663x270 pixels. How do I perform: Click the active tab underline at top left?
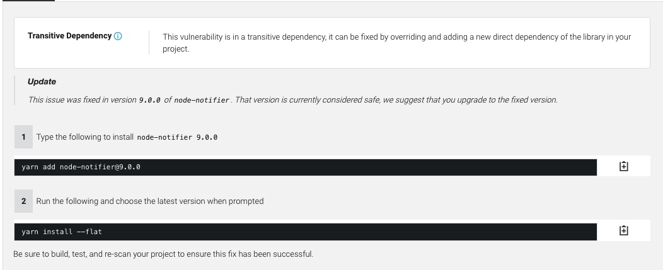click(x=27, y=1)
